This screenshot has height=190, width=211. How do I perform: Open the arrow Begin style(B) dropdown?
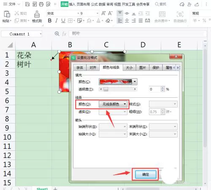tap(113, 127)
